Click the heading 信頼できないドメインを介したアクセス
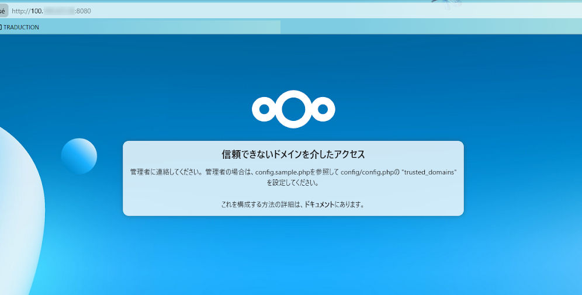The width and height of the screenshot is (582, 295). pyautogui.click(x=293, y=154)
